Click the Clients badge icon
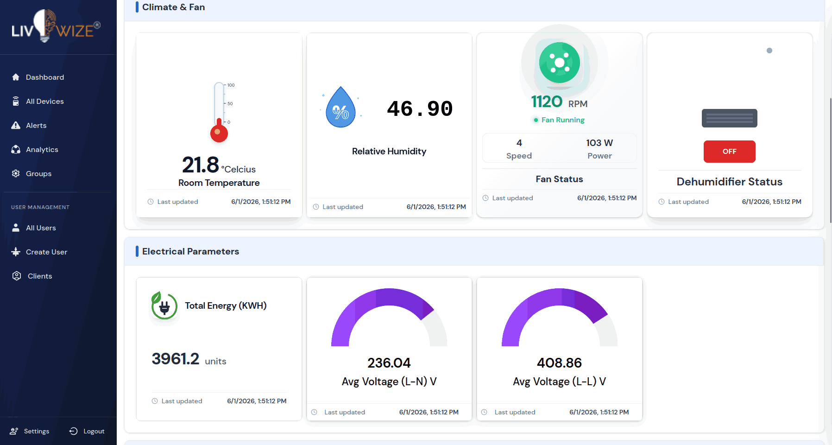 pyautogui.click(x=17, y=276)
